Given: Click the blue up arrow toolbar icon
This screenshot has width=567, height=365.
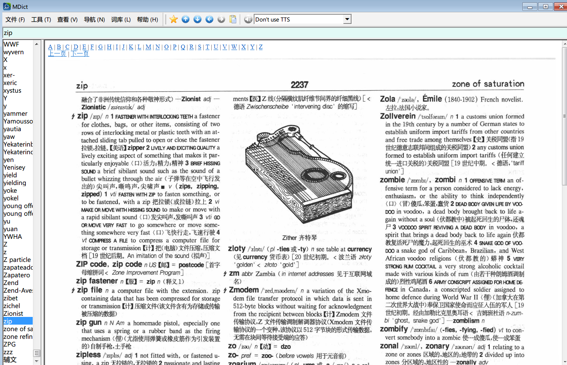Looking at the screenshot, I should click(x=186, y=19).
